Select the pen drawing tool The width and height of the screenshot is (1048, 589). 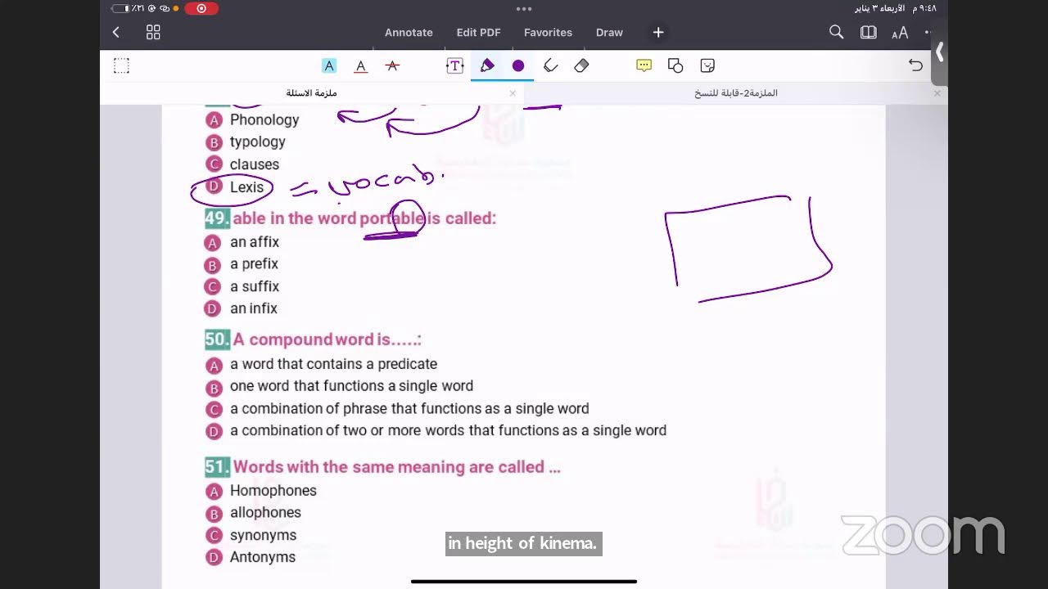click(x=487, y=66)
